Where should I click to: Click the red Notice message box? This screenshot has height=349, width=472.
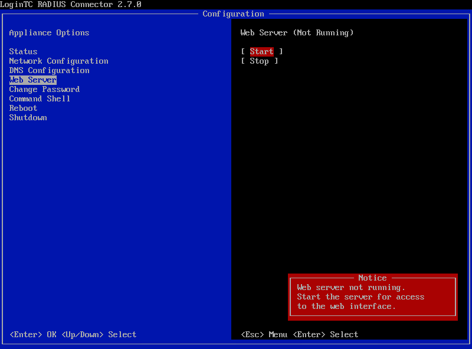coord(373,297)
